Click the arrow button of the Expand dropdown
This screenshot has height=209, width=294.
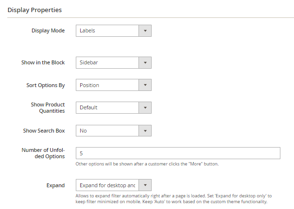[x=145, y=185]
